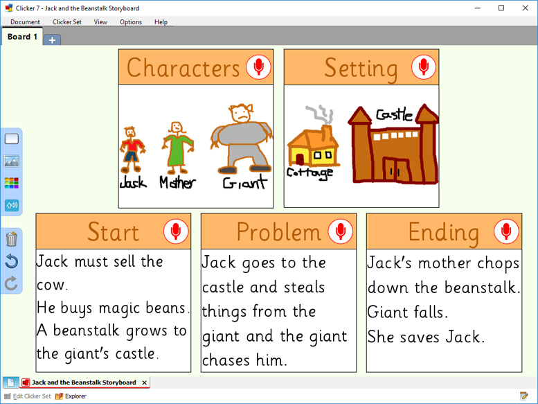Record audio for the Characters box
Image resolution: width=538 pixels, height=404 pixels.
[258, 67]
